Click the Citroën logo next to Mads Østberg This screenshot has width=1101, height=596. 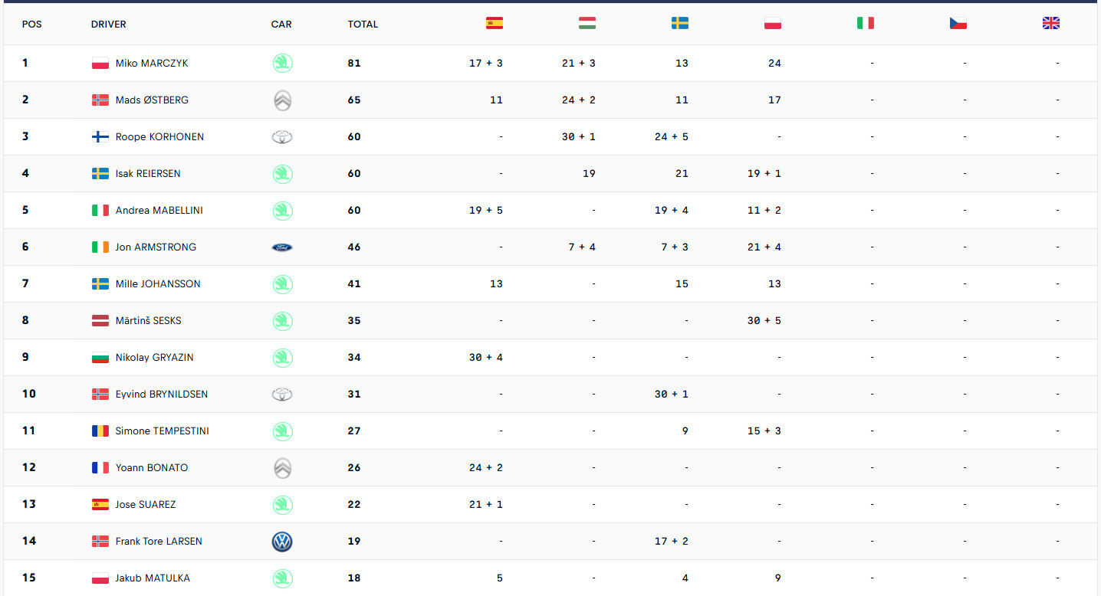(x=282, y=100)
